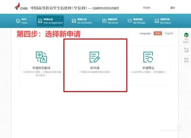Open 我的咨询 in the side panel

click(186, 60)
